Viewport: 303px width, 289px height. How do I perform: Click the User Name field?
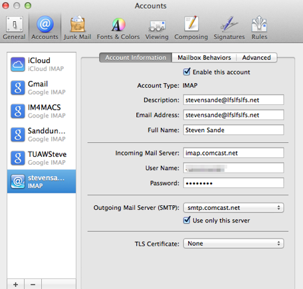pyautogui.click(x=233, y=168)
